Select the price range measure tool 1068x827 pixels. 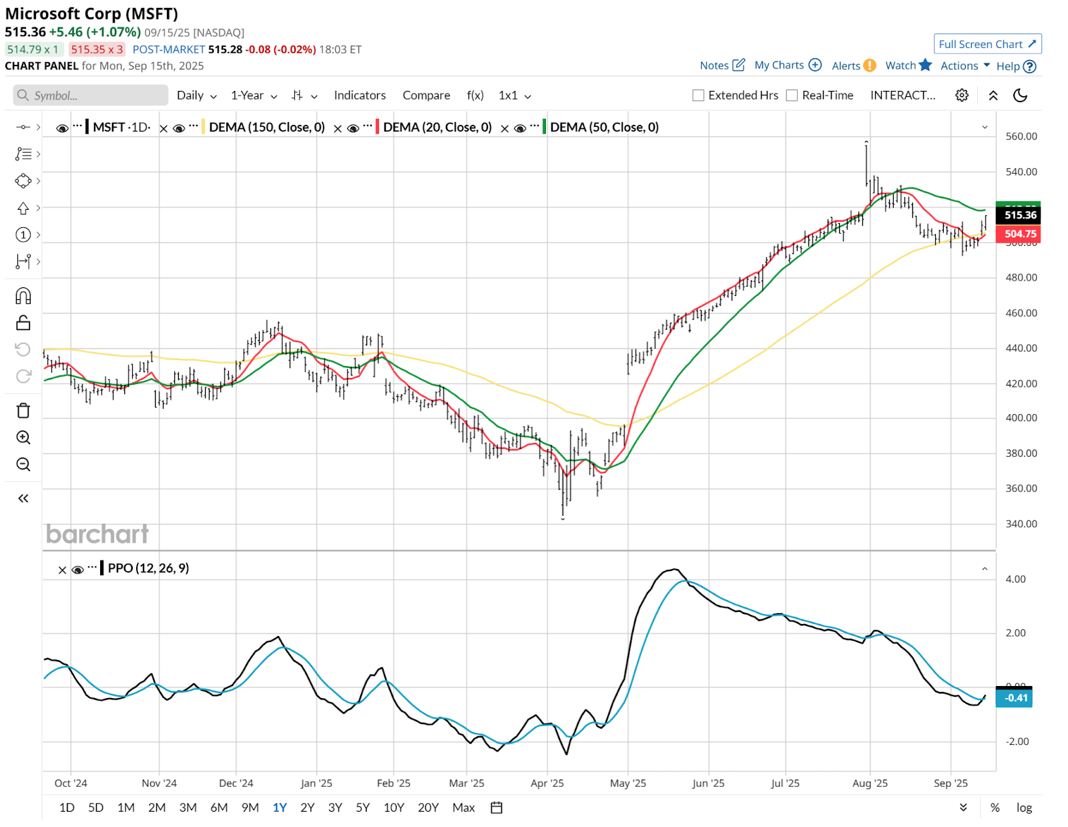point(23,261)
